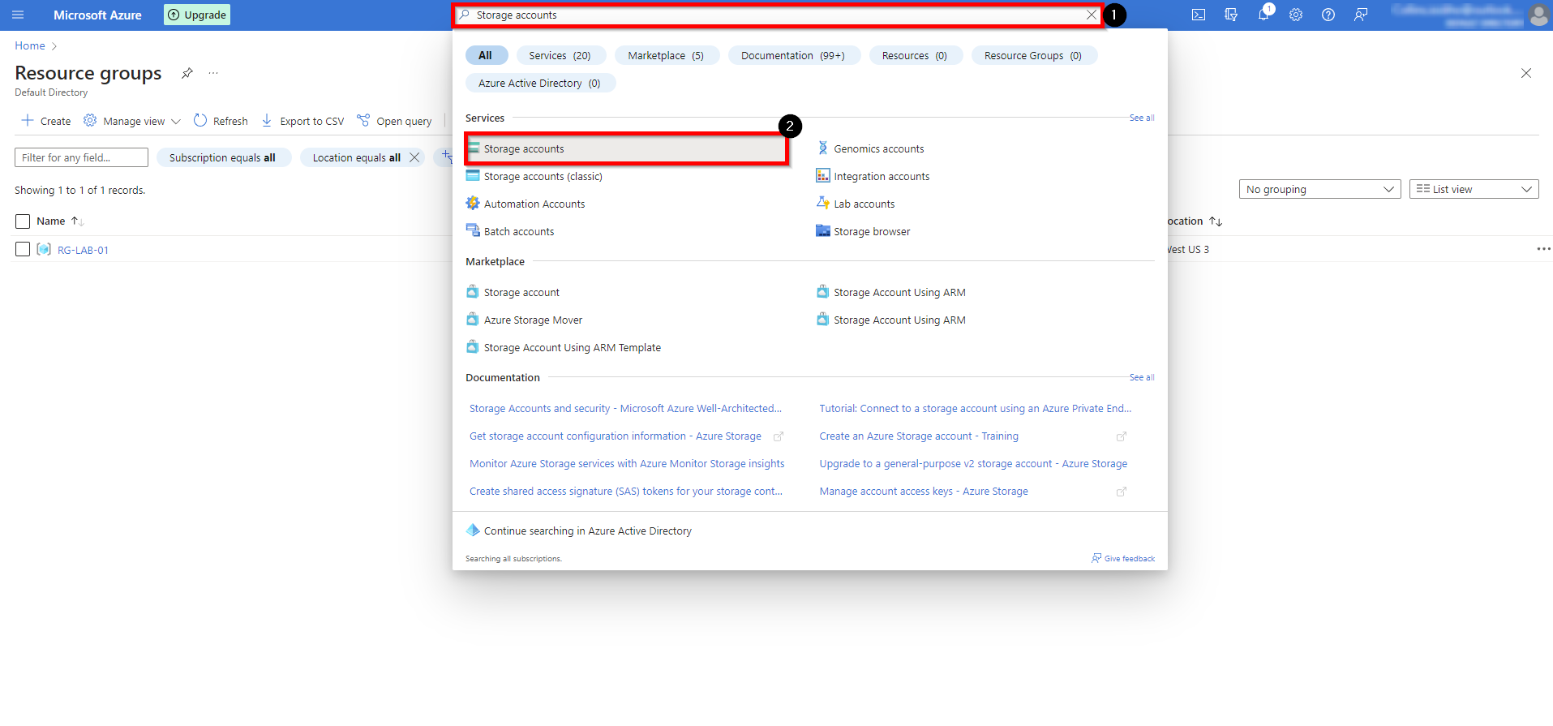Open Monitor Azure Storage services doc
1553x726 pixels.
coord(627,463)
